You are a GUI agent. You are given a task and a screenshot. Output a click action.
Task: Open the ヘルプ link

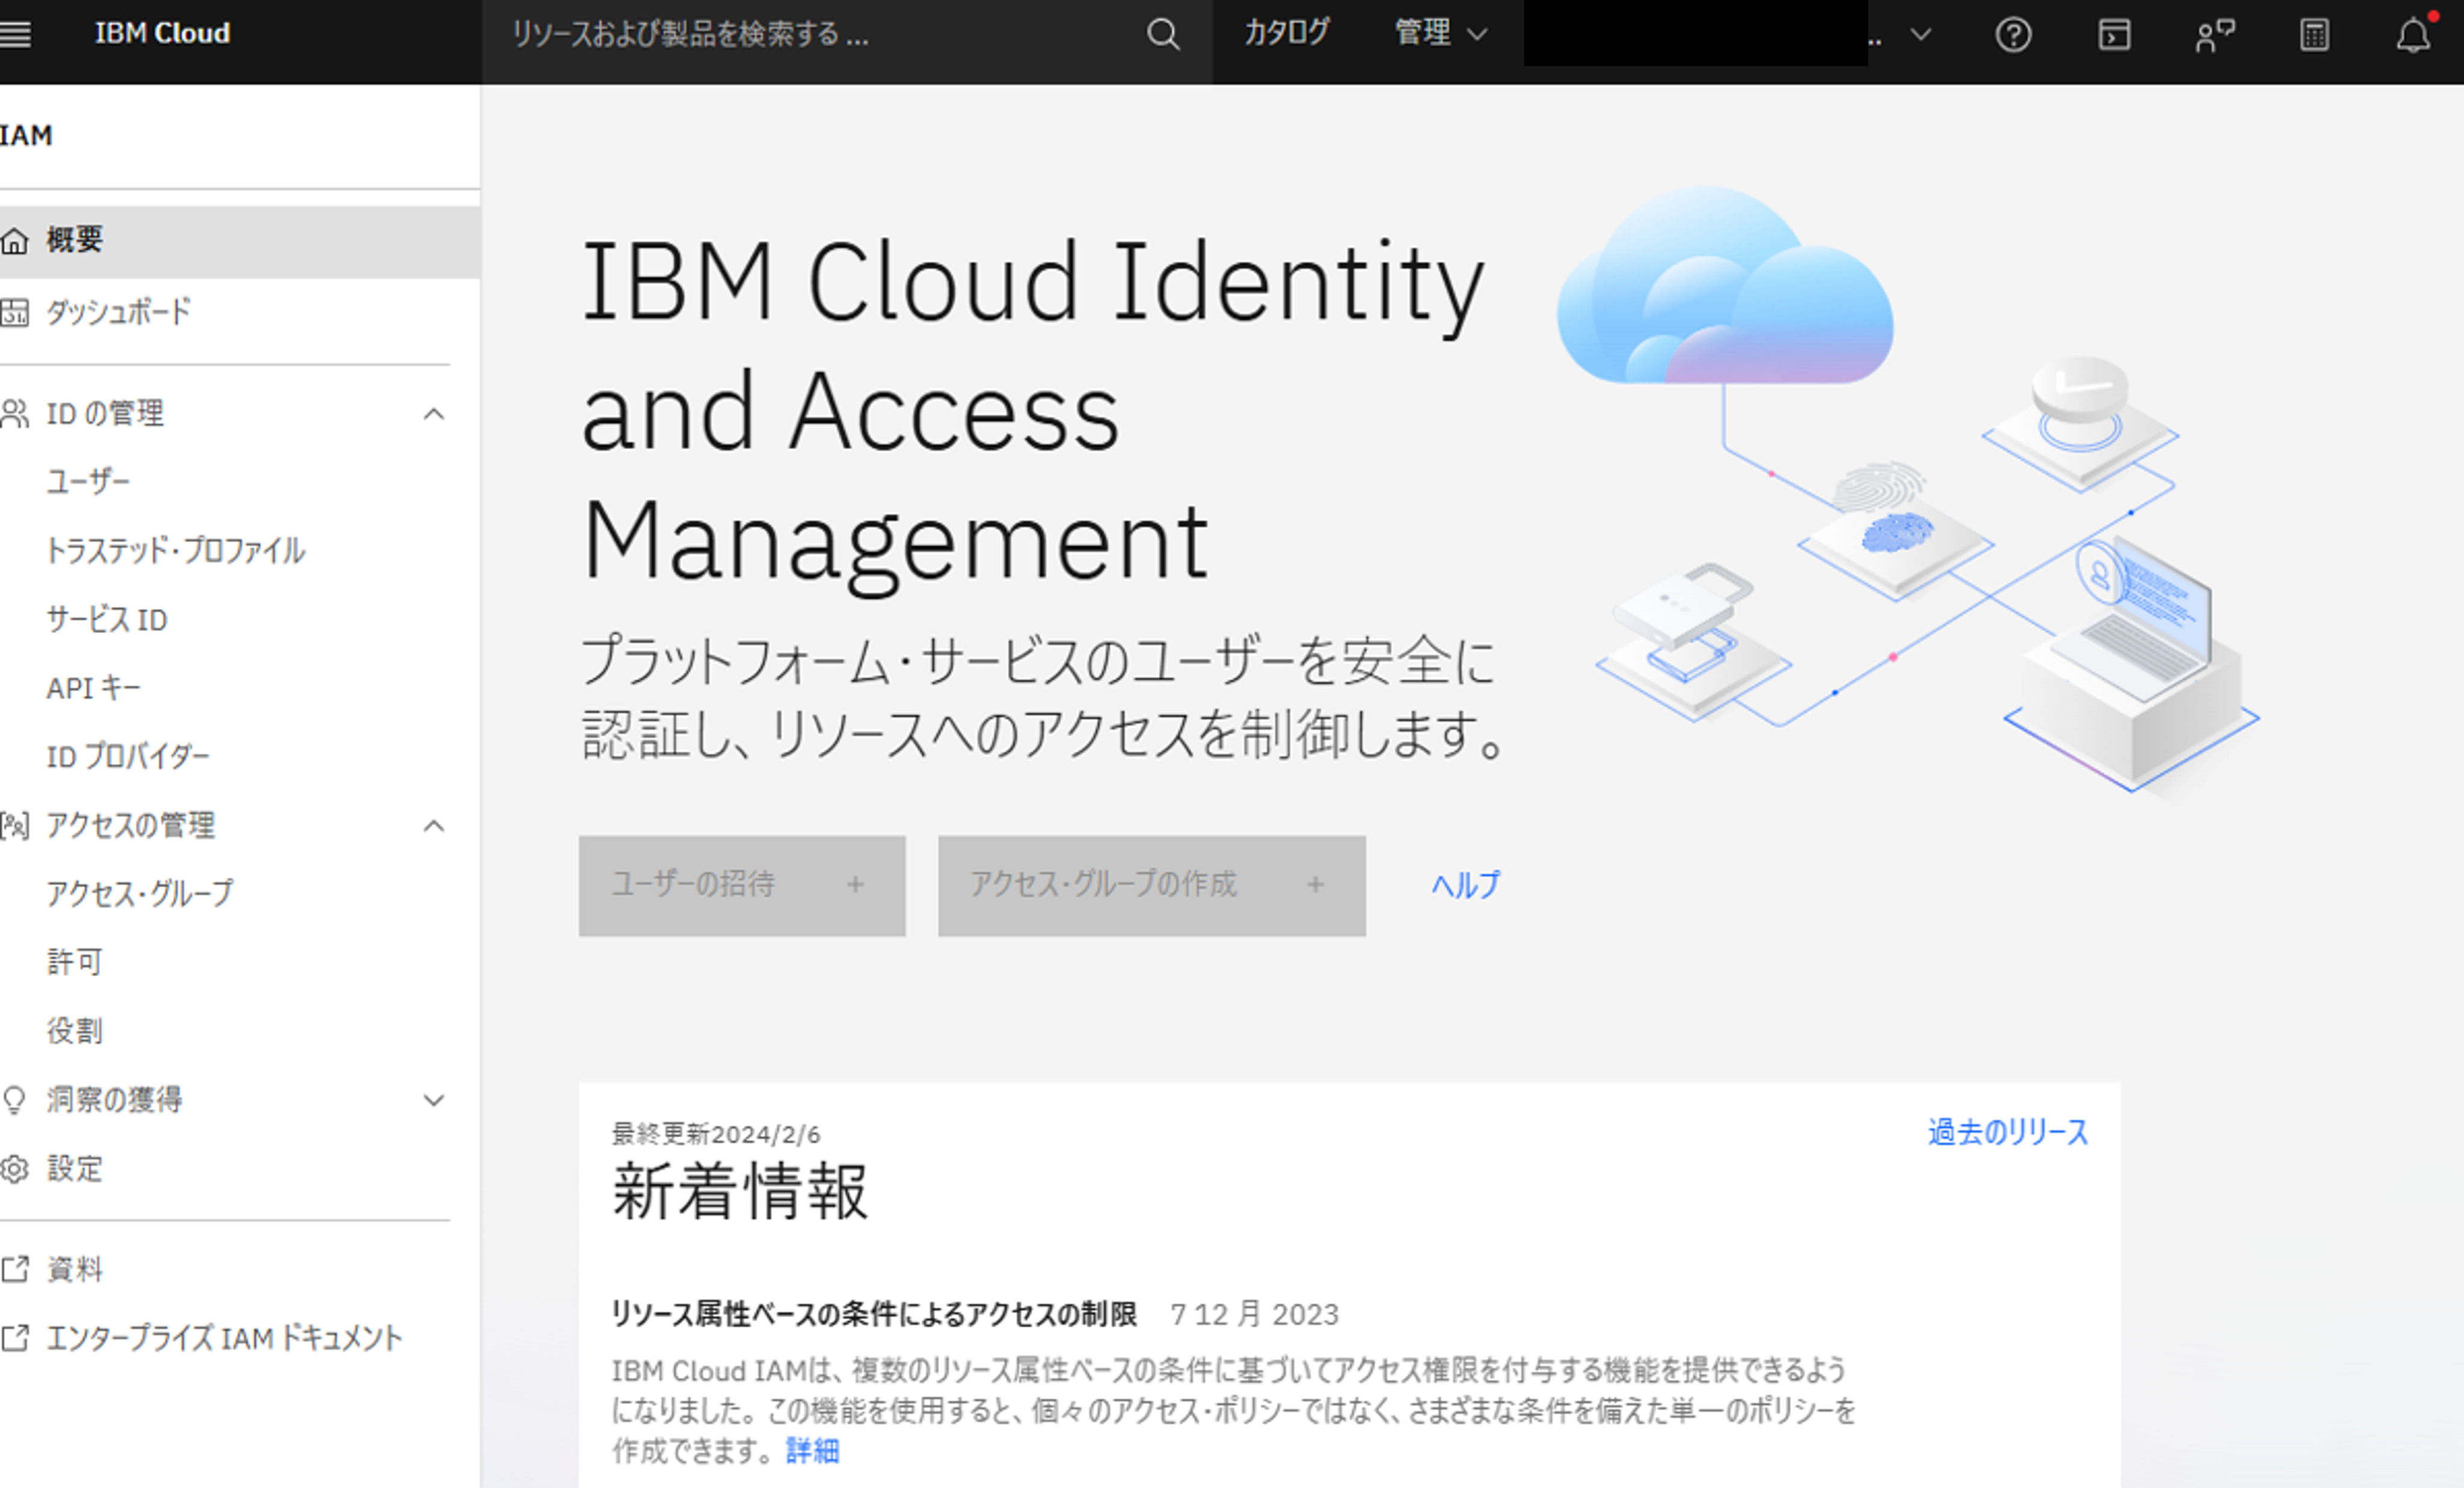(1465, 885)
